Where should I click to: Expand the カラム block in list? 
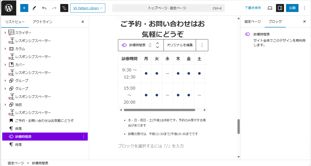[5, 49]
